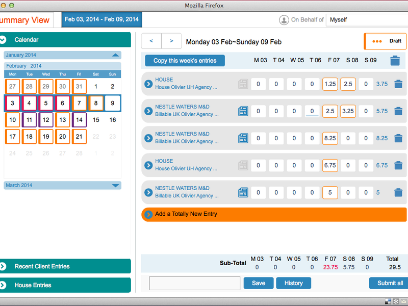The image size is (408, 306).
Task: Open the On Behalf of Myself dropdown
Action: pyautogui.click(x=367, y=20)
